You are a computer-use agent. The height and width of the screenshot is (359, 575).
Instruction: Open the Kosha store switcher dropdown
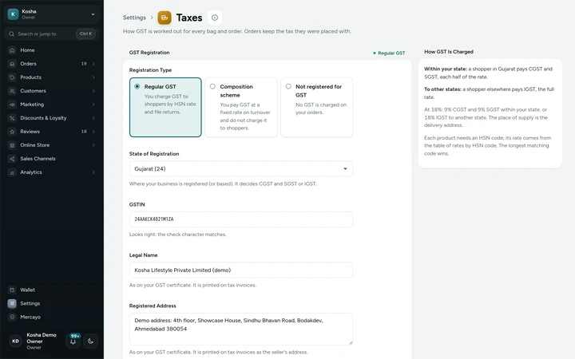[52, 14]
